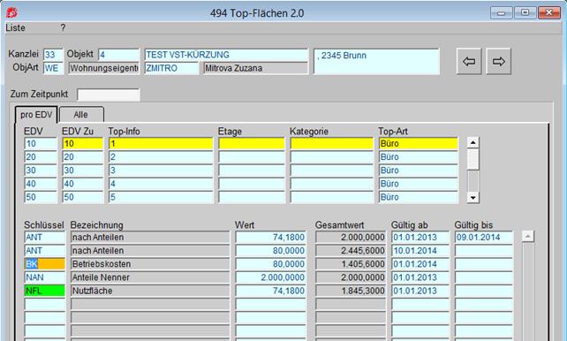
Task: Click the yellow Kategorie cell
Action: (x=331, y=144)
